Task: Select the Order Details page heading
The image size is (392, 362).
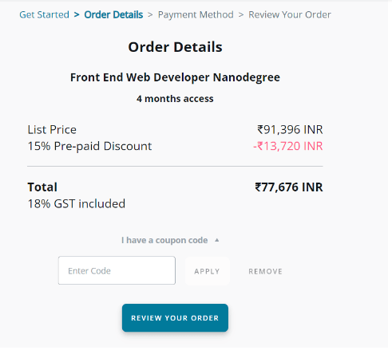Action: pyautogui.click(x=175, y=47)
